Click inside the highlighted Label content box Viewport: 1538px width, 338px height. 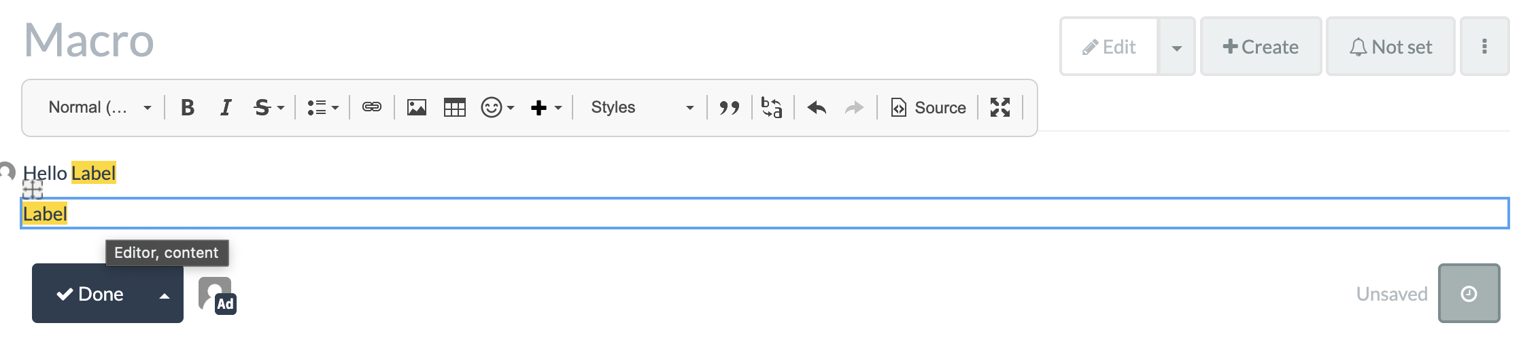point(765,214)
